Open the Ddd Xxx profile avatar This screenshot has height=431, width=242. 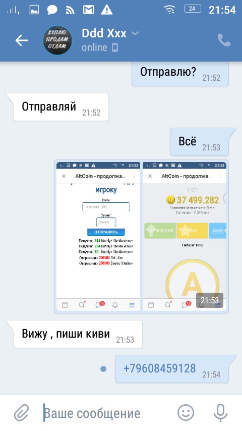(57, 40)
